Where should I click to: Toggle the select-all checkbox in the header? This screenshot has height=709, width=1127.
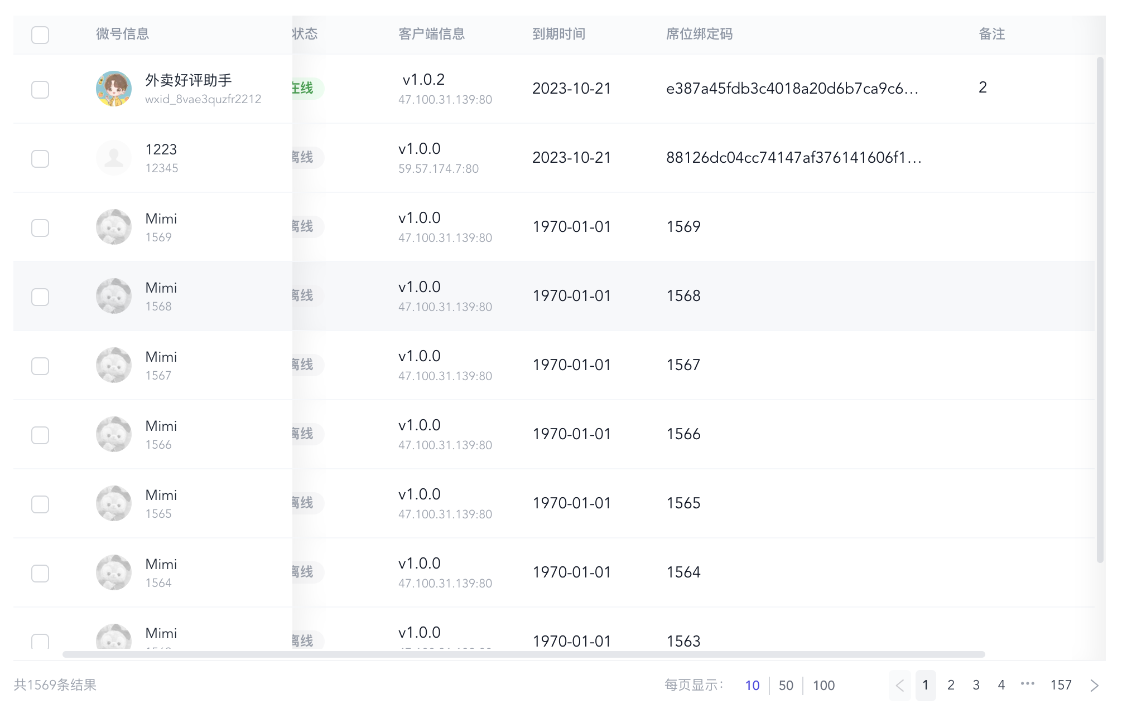pos(40,35)
